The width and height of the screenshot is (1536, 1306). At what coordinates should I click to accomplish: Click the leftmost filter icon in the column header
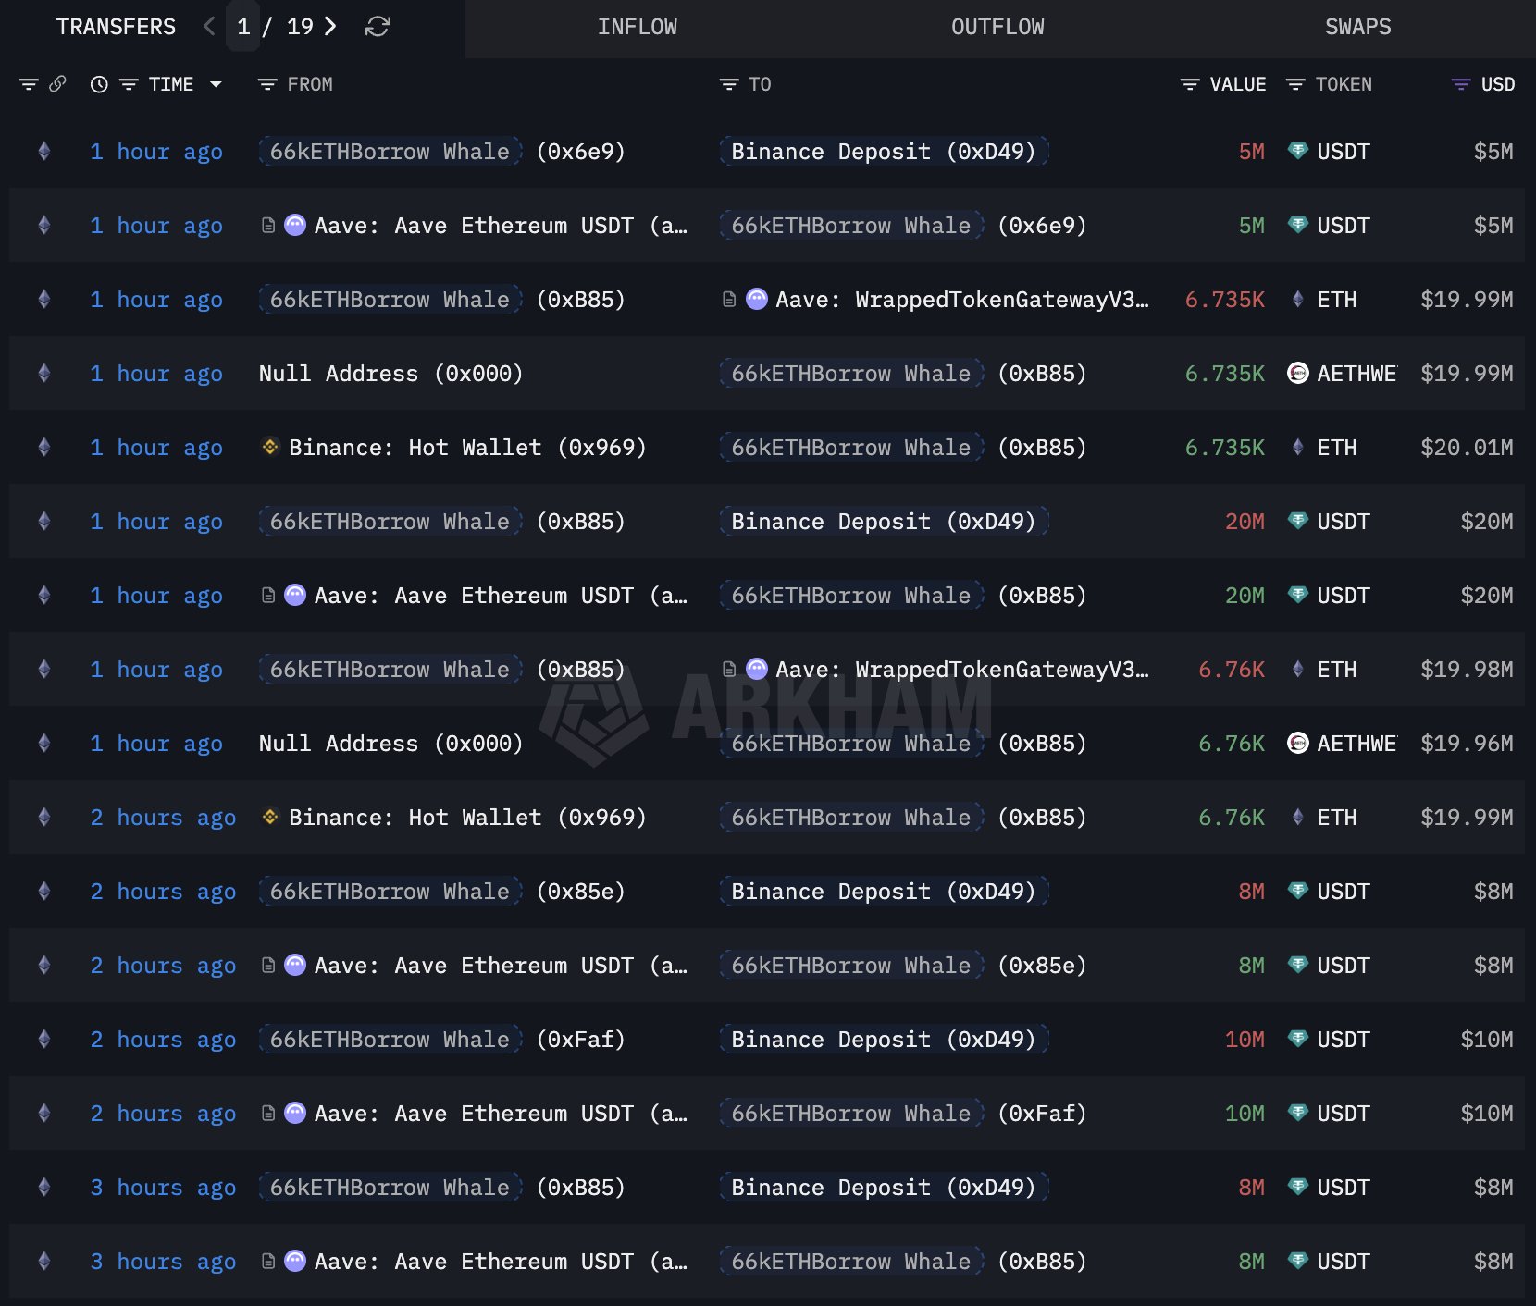coord(28,83)
